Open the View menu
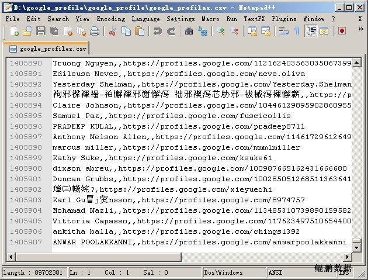 (82, 19)
